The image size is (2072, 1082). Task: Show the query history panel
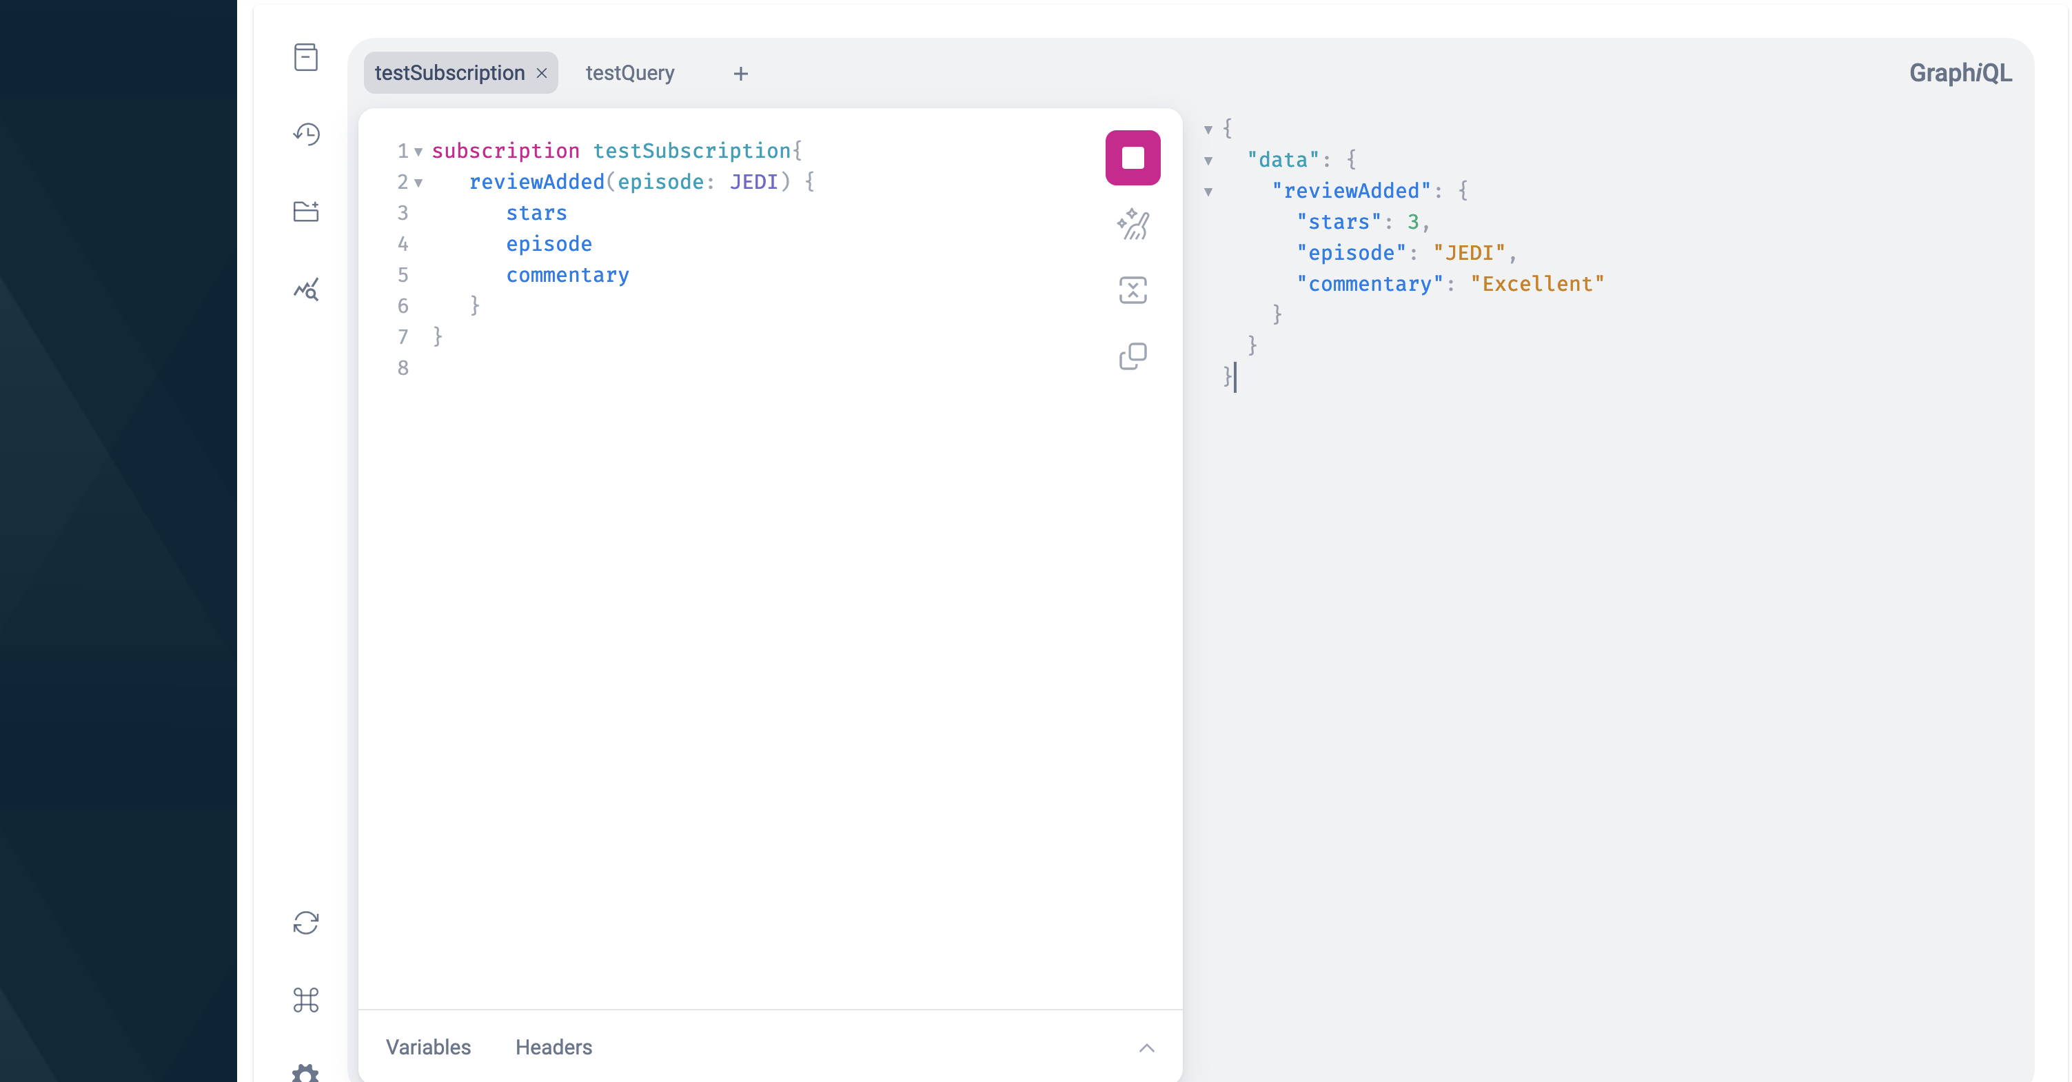click(x=305, y=134)
